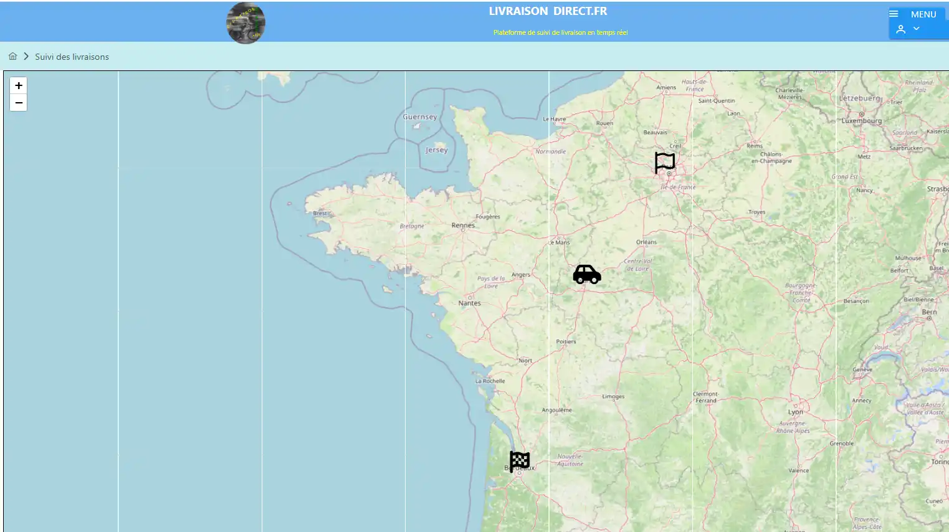Screen dimensions: 949x532
Task: Click the Clermont-Ferrand label on map
Action: click(706, 397)
